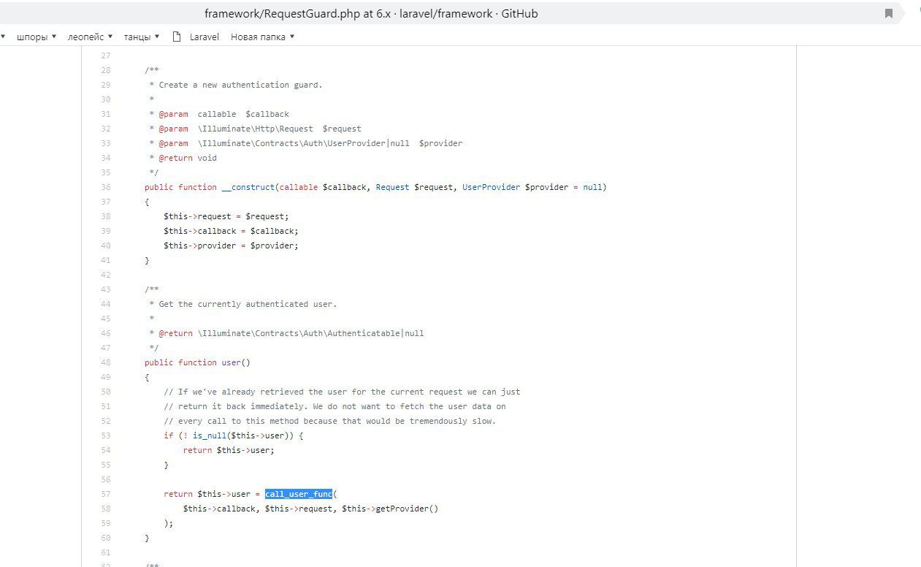Click getProvider() on line 58

(x=407, y=509)
